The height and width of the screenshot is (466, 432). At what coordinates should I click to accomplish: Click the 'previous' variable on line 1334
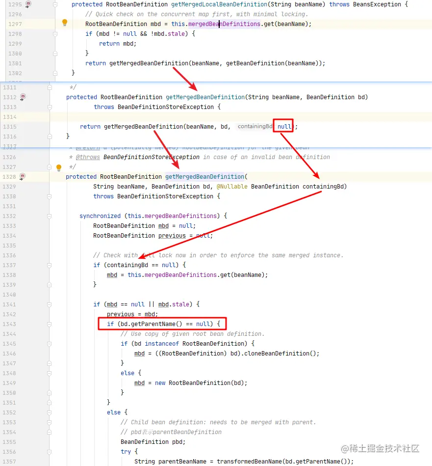click(x=172, y=236)
